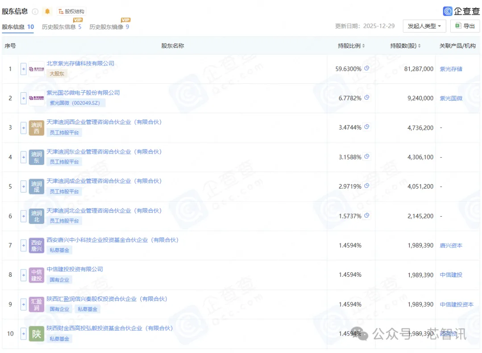Click the info icon beside 股东信息 heading
The width and height of the screenshot is (482, 353).
point(35,12)
